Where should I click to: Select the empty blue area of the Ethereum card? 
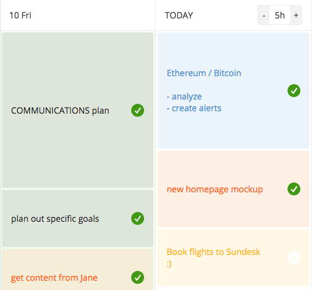[x=234, y=131]
